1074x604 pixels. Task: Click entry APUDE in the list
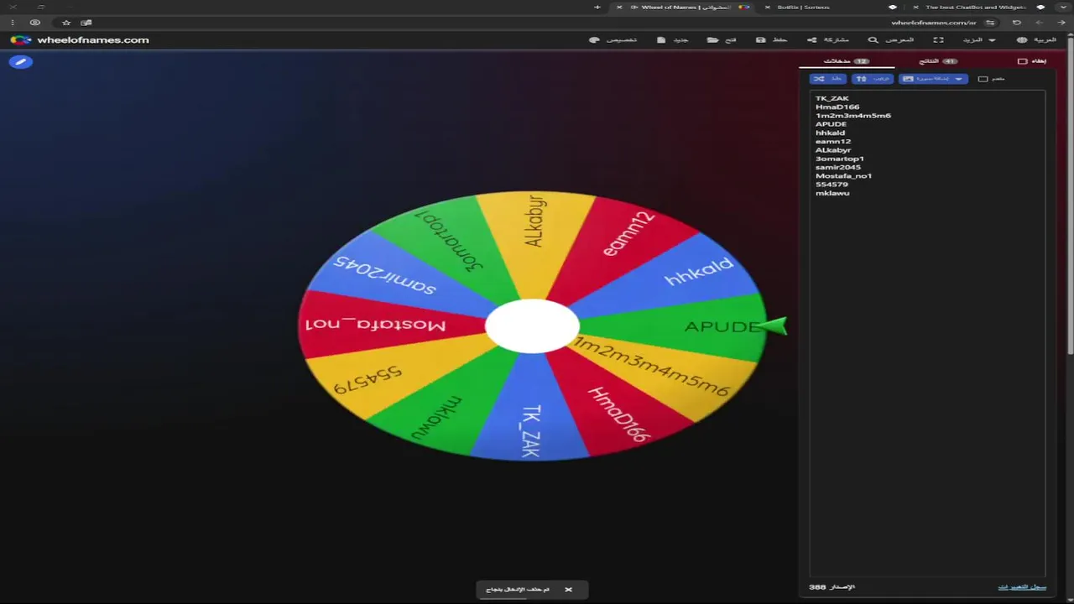831,124
